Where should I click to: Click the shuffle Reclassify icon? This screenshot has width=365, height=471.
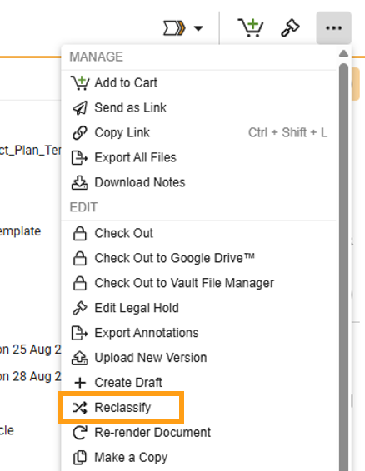point(80,408)
